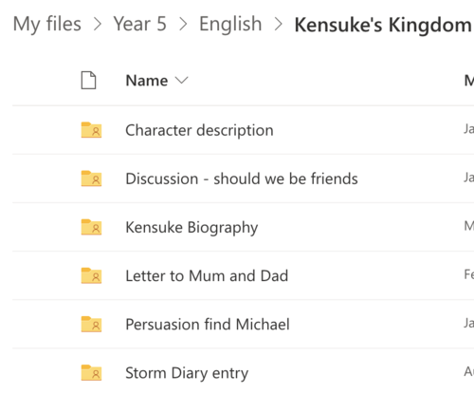Click the chevron after My files breadcrumb
This screenshot has width=474, height=394.
[x=98, y=25]
